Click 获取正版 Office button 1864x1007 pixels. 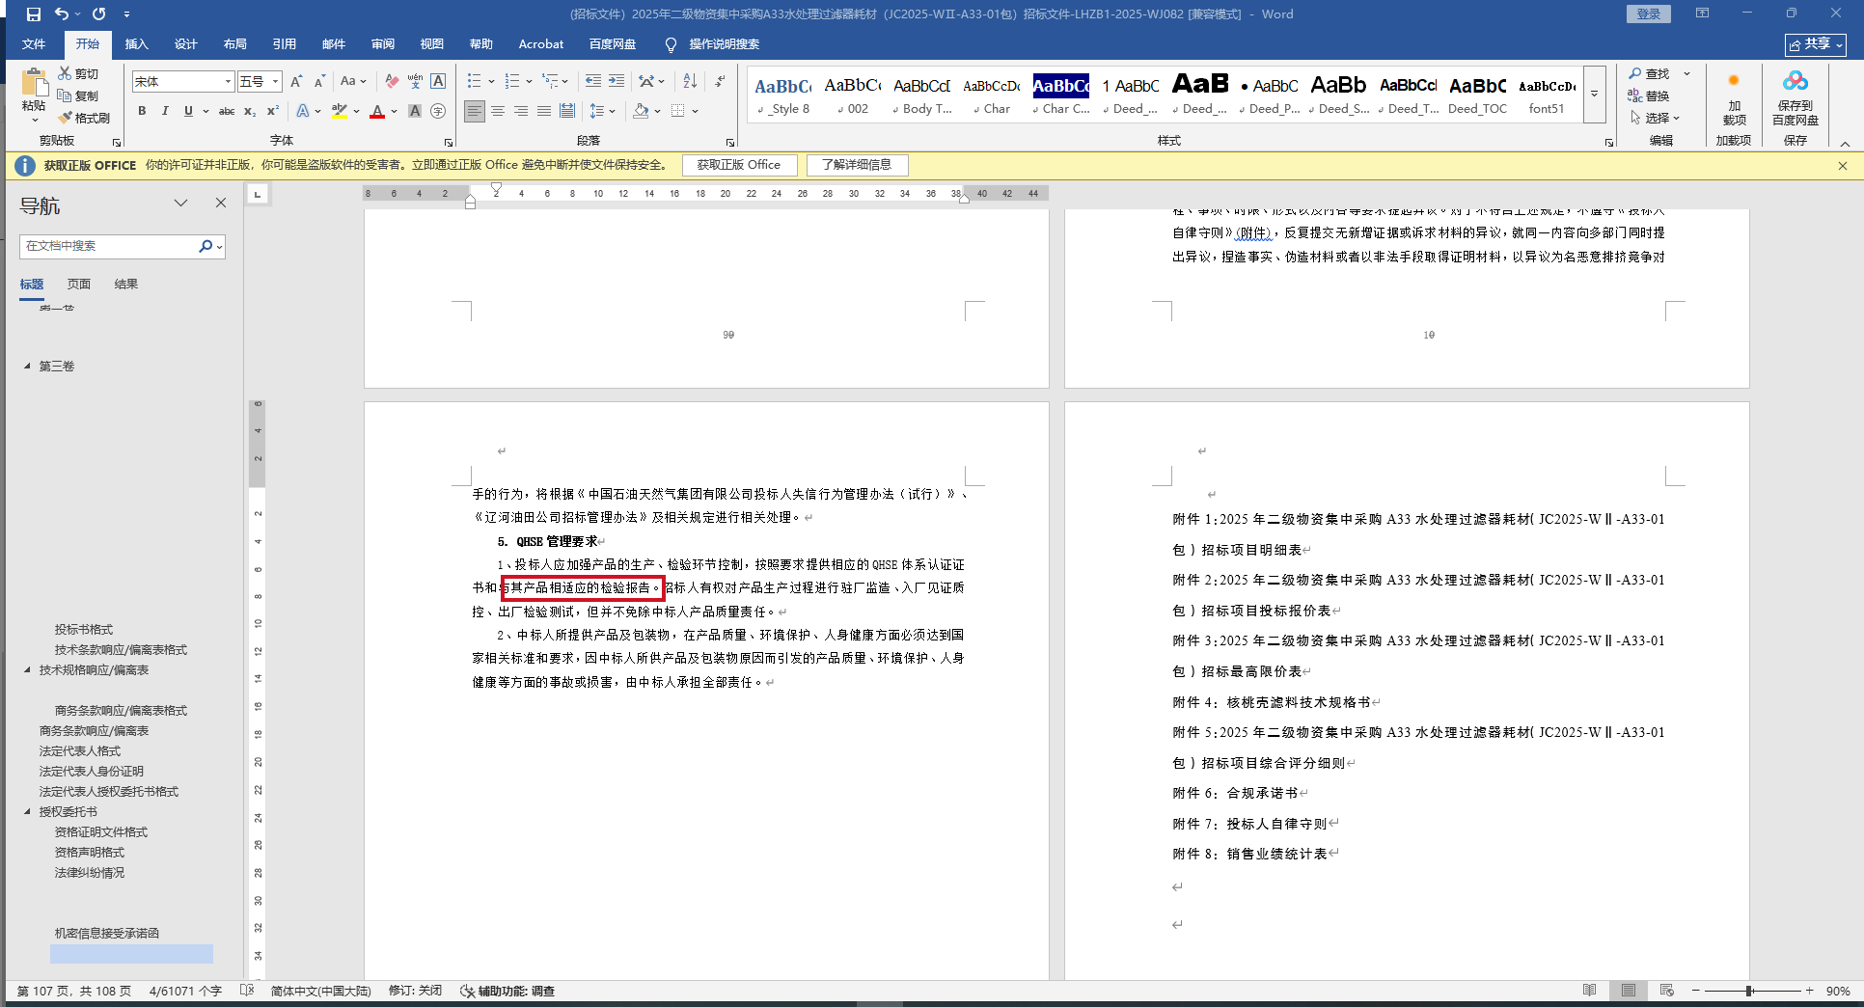739,165
